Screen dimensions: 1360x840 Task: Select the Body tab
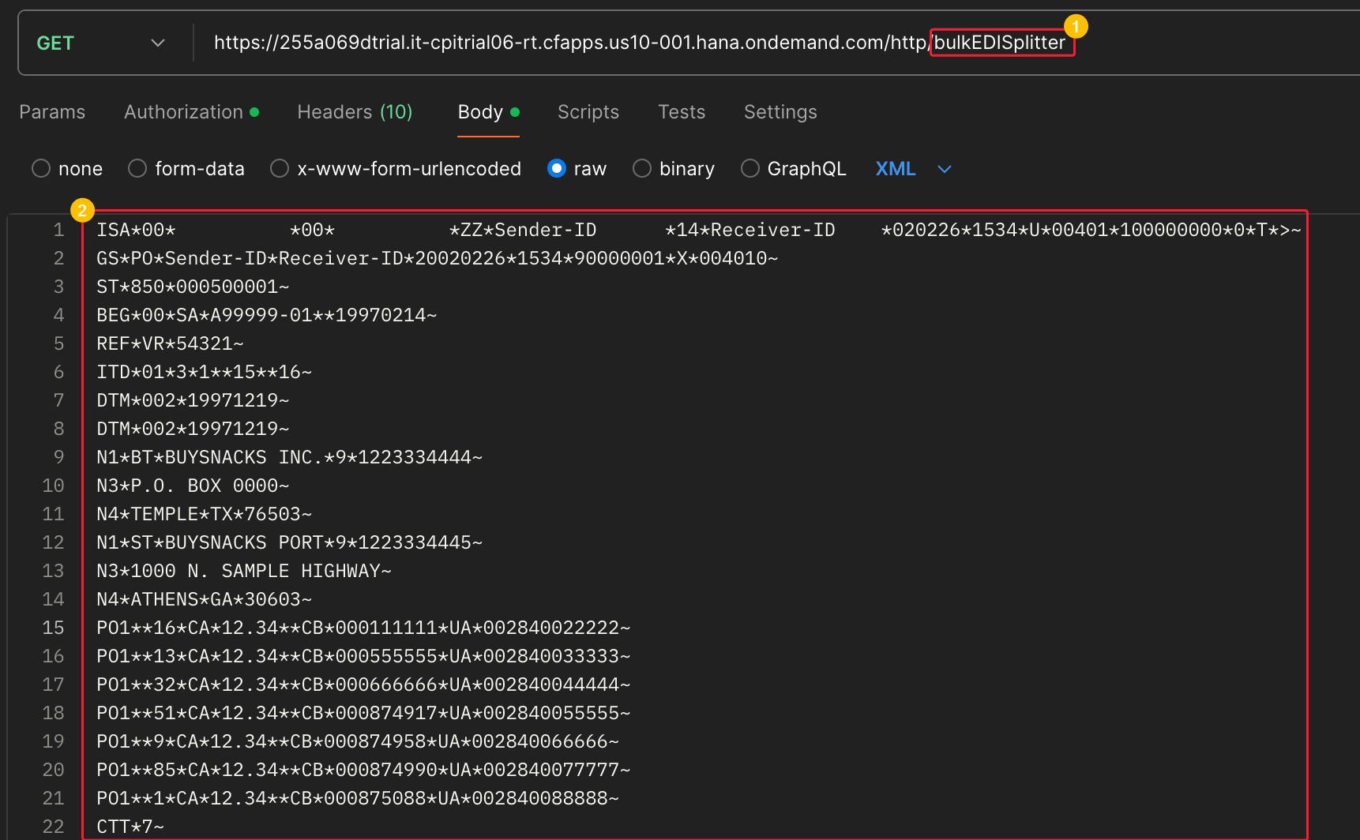[488, 112]
